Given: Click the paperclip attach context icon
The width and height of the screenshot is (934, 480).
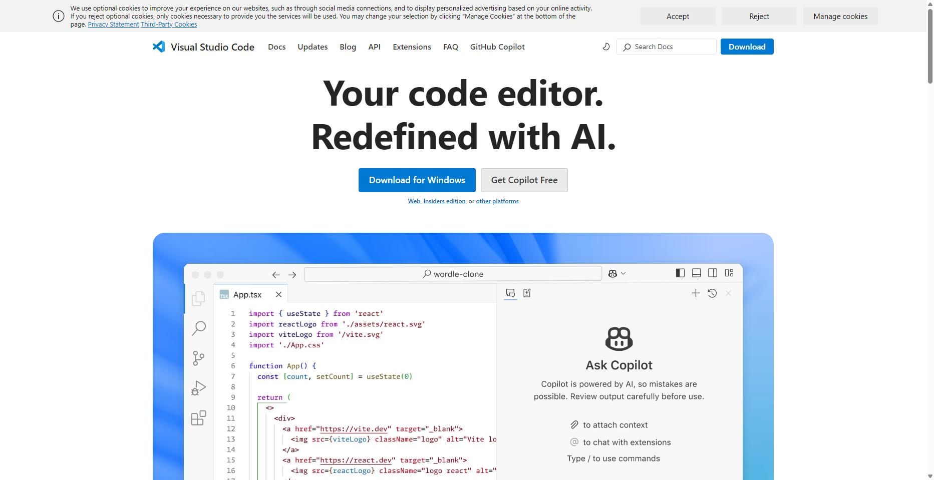Looking at the screenshot, I should pyautogui.click(x=574, y=425).
